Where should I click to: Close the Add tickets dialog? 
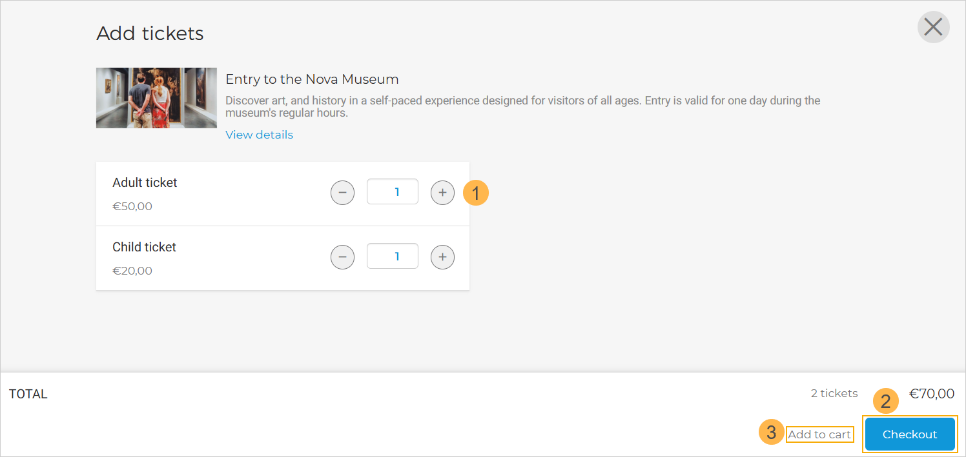coord(933,27)
